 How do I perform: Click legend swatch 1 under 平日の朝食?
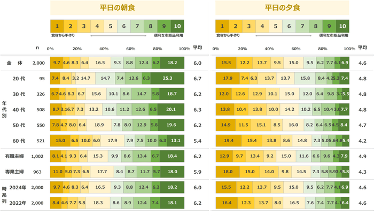(57, 26)
